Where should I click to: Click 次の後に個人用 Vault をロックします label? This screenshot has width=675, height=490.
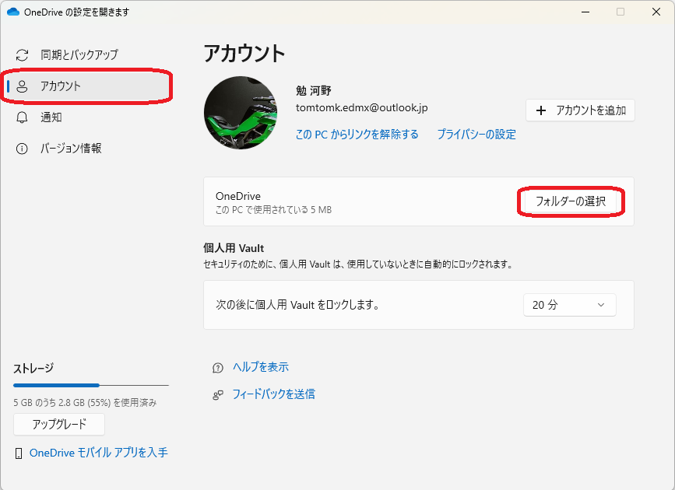click(x=297, y=305)
